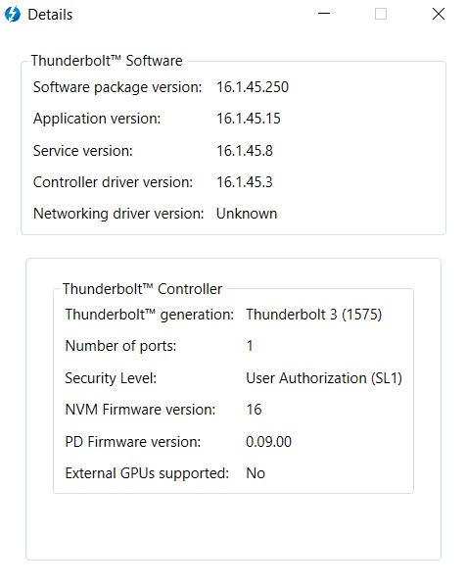Click the External GPUs supported No value
This screenshot has width=466, height=588.
click(x=256, y=473)
